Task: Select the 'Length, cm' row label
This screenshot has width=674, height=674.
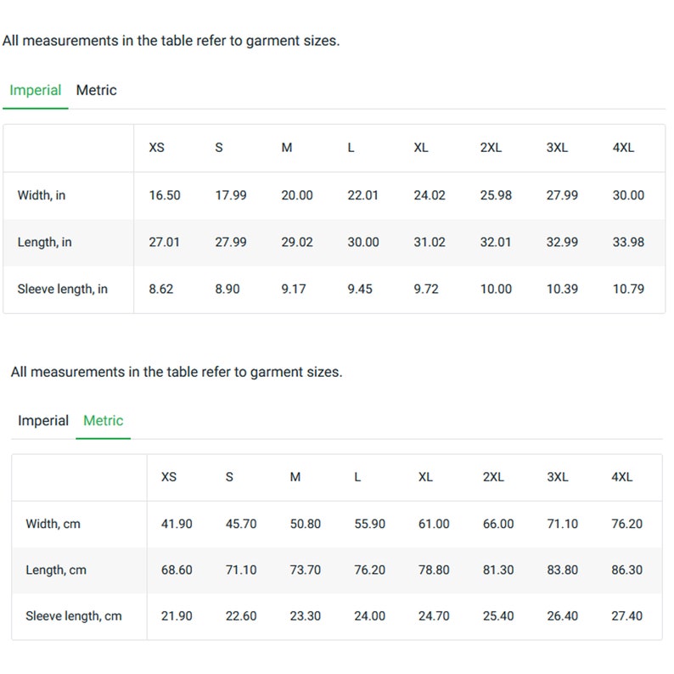Action: coord(56,570)
